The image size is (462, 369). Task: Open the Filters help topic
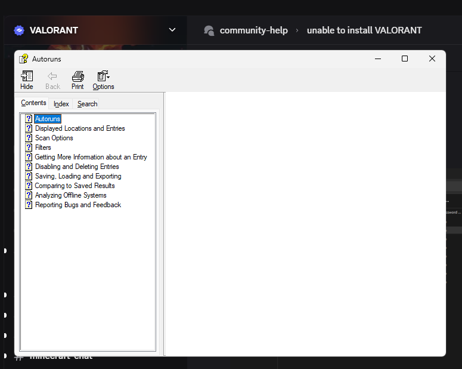pos(43,147)
